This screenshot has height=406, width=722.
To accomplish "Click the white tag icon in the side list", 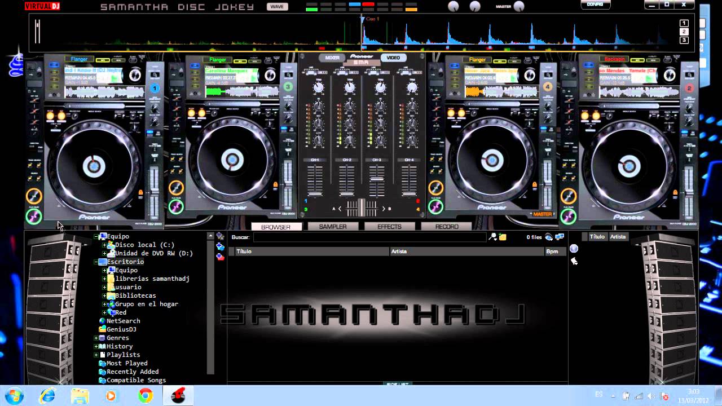I will (x=574, y=261).
